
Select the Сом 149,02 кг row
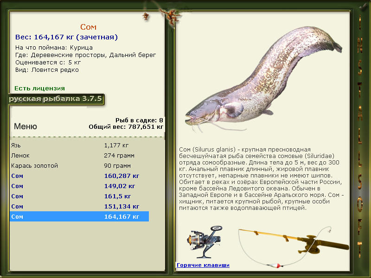[79, 186]
